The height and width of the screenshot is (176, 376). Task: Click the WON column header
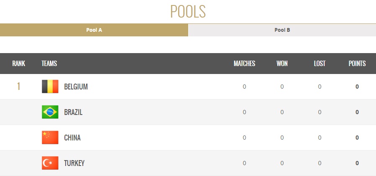click(x=282, y=64)
